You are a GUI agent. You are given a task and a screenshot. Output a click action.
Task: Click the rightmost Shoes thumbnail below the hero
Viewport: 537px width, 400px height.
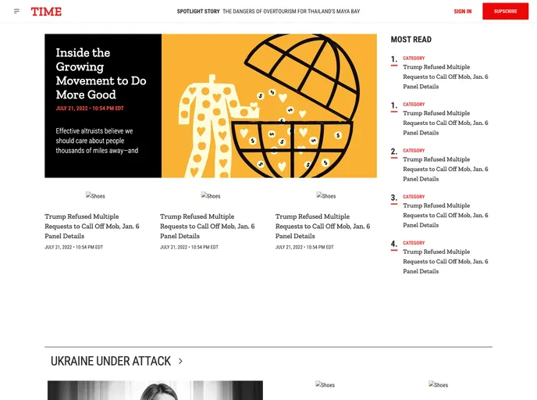click(x=326, y=196)
